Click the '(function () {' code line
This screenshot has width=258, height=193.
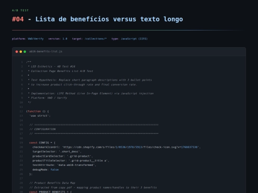38,111
